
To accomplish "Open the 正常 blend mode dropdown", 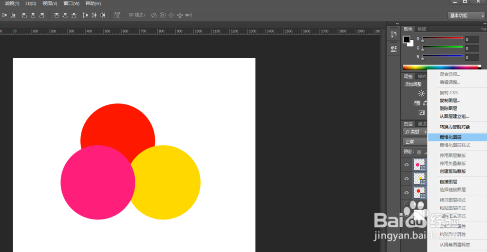I will click(415, 142).
